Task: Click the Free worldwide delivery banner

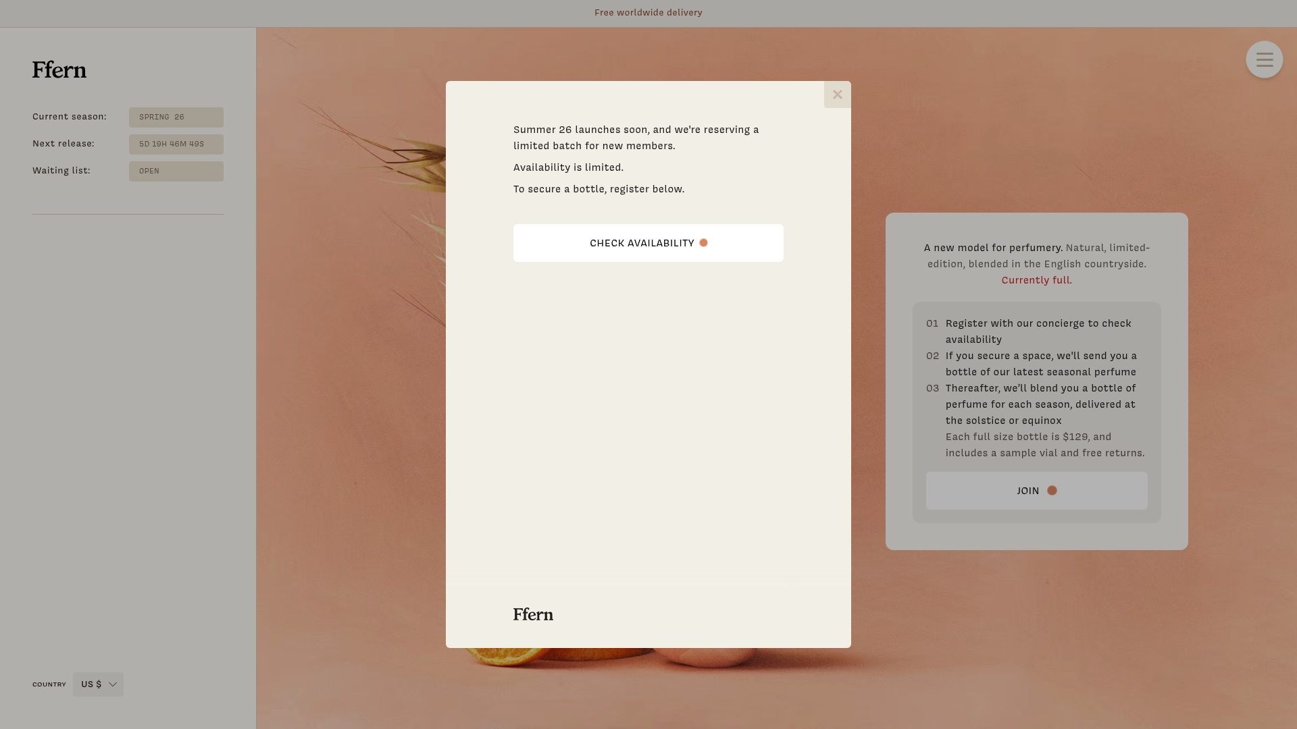Action: click(x=648, y=13)
